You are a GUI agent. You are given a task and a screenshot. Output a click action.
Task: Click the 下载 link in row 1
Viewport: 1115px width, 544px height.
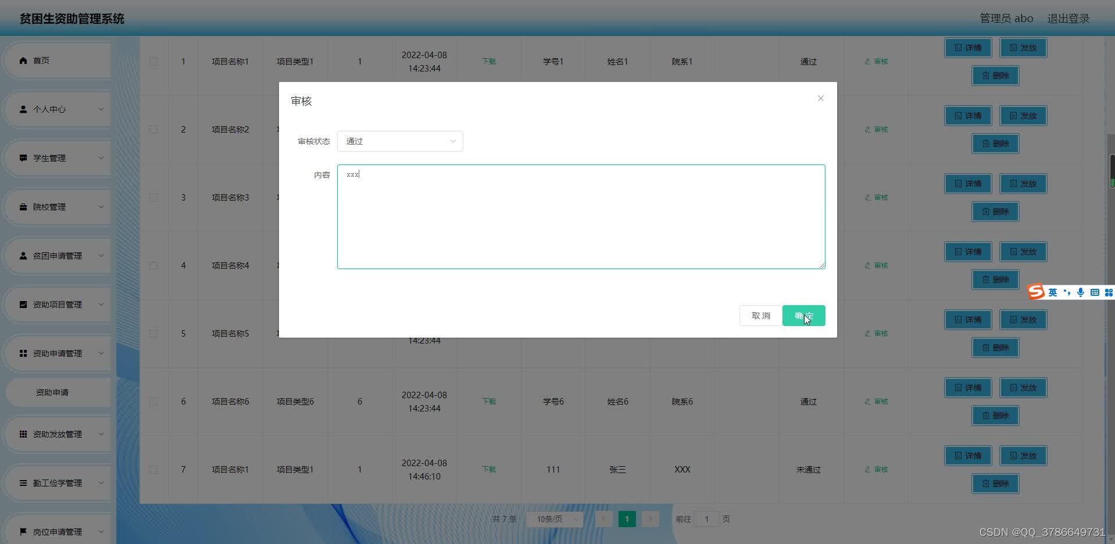pyautogui.click(x=489, y=62)
